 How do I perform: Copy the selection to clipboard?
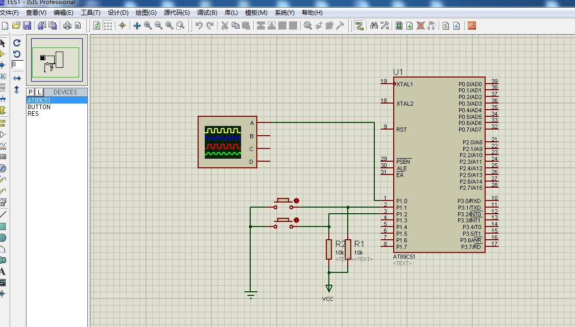click(x=235, y=26)
